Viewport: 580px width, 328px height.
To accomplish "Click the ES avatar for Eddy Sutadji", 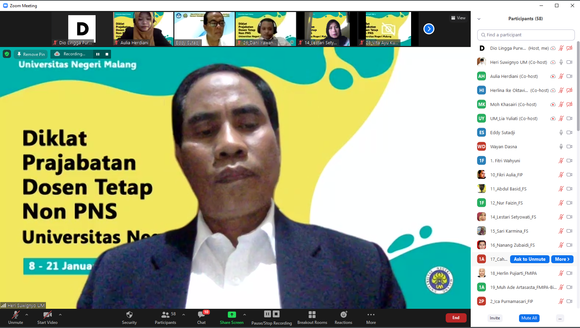I will pos(482,132).
